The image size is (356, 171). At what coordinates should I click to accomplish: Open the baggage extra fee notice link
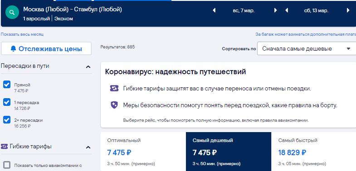point(306,34)
